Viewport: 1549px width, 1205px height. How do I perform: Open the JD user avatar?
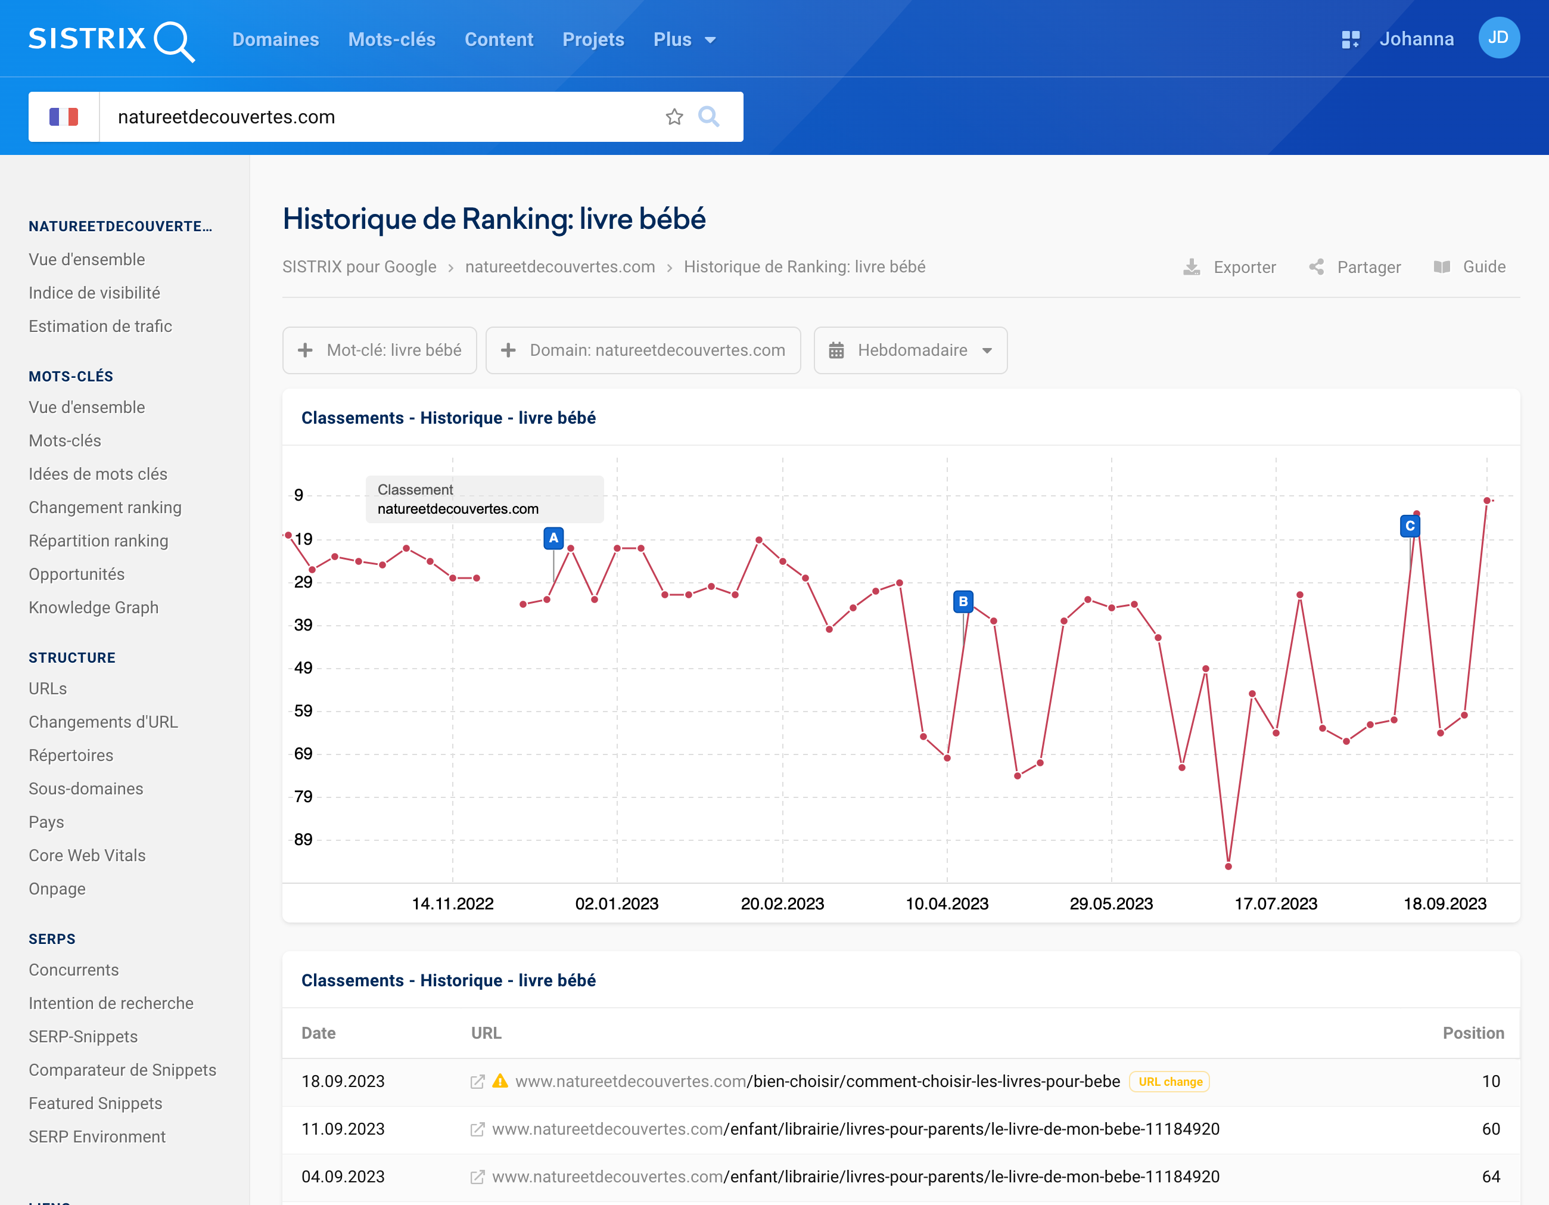1498,38
